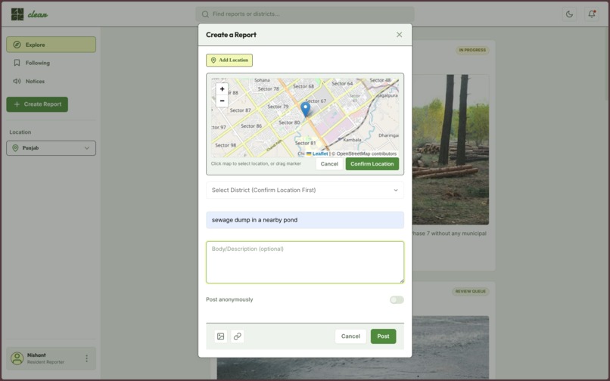Open the Explore section
Viewport: 610px width, 381px height.
coord(51,45)
